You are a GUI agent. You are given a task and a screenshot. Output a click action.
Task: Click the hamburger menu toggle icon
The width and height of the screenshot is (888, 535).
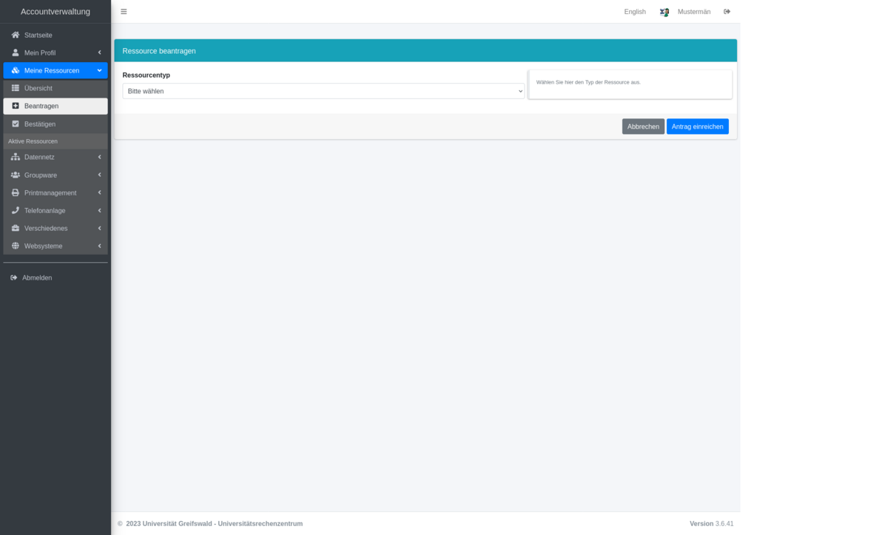(124, 12)
